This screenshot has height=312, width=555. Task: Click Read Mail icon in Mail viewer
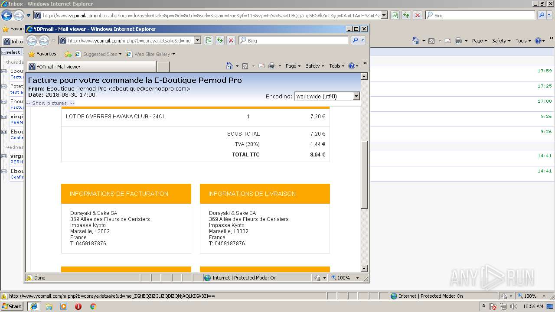261,66
